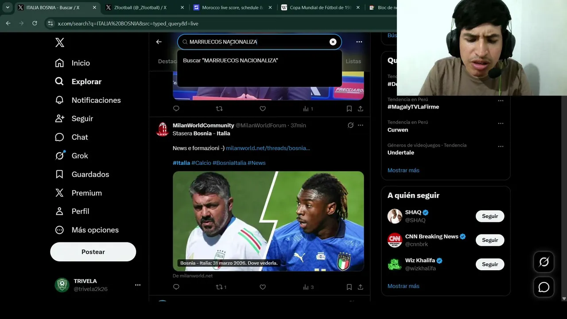Open the search settings three-dot menu
Viewport: 567px width, 319px height.
point(359,42)
